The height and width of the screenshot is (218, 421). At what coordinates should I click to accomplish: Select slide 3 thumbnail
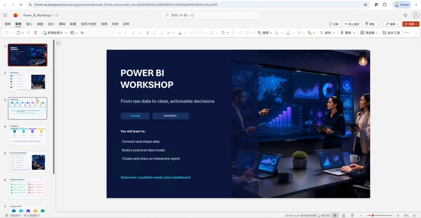click(x=28, y=109)
